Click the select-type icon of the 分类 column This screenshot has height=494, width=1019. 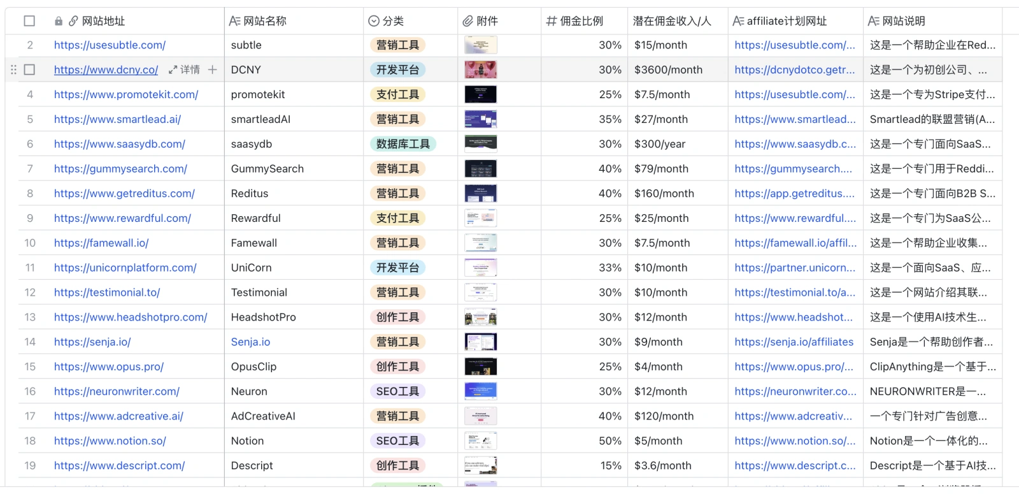click(374, 21)
